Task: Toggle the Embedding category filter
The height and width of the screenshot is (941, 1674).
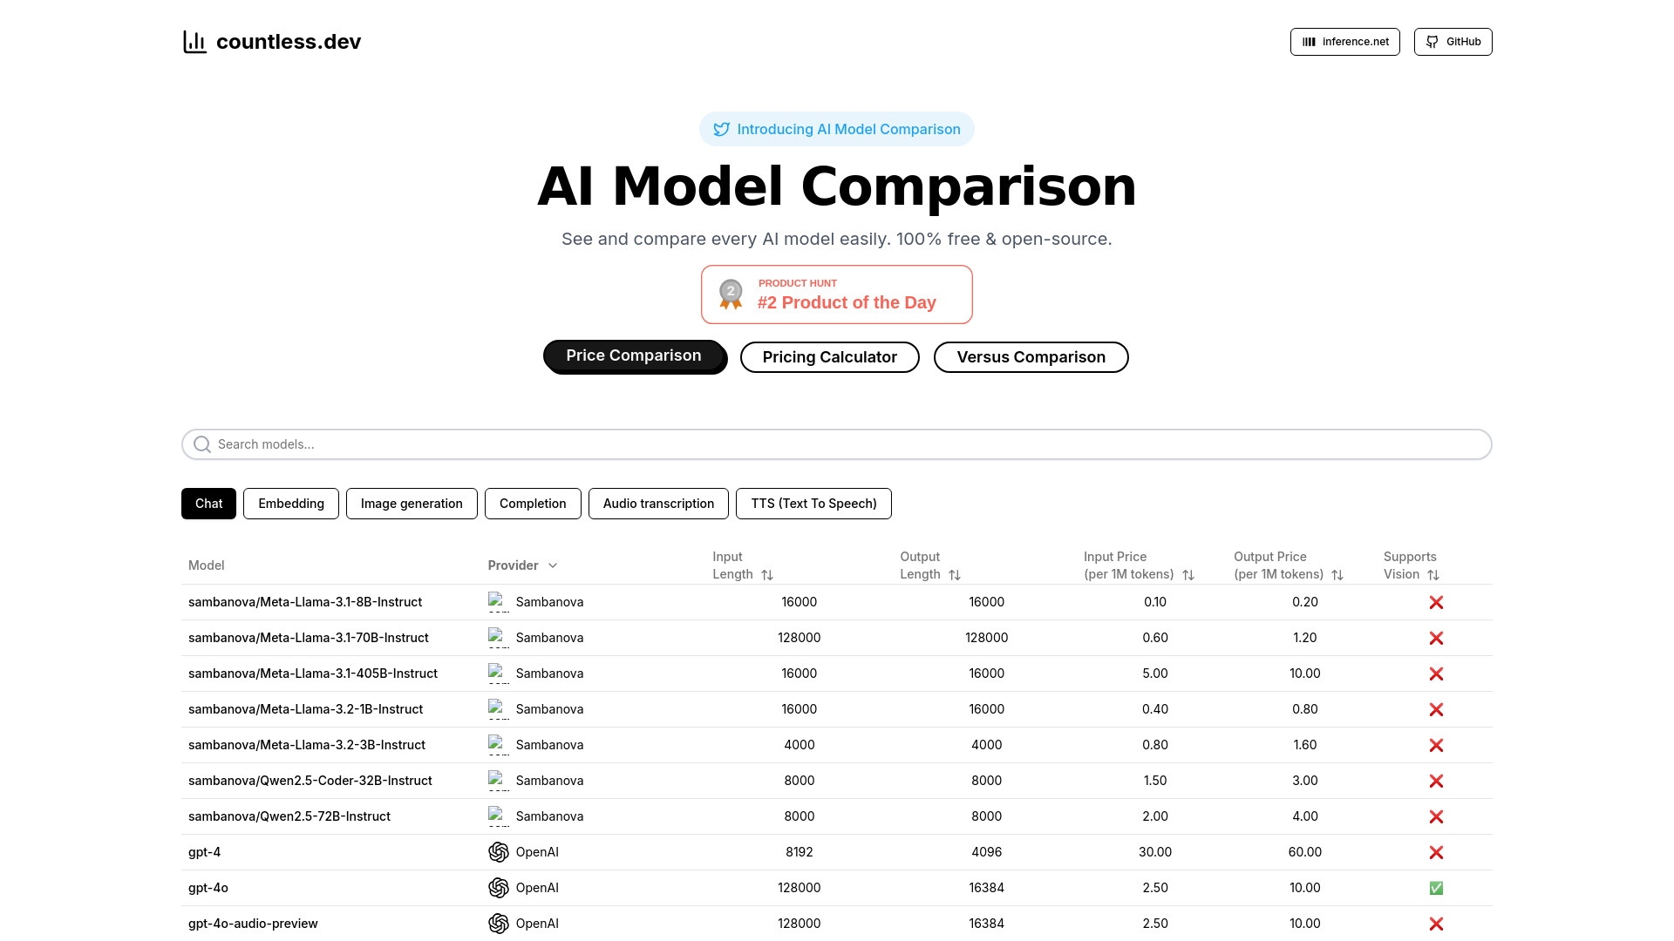Action: [291, 504]
